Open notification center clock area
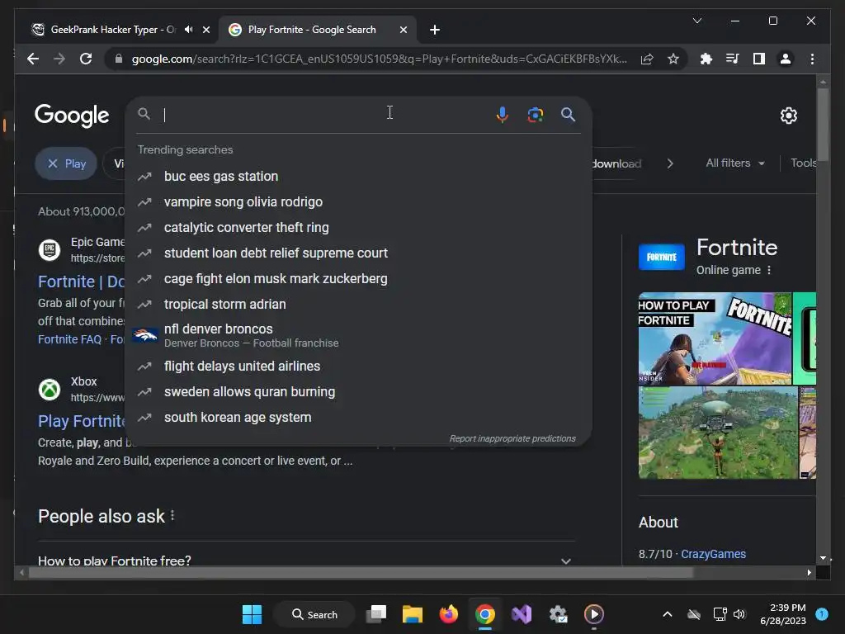 [783, 614]
